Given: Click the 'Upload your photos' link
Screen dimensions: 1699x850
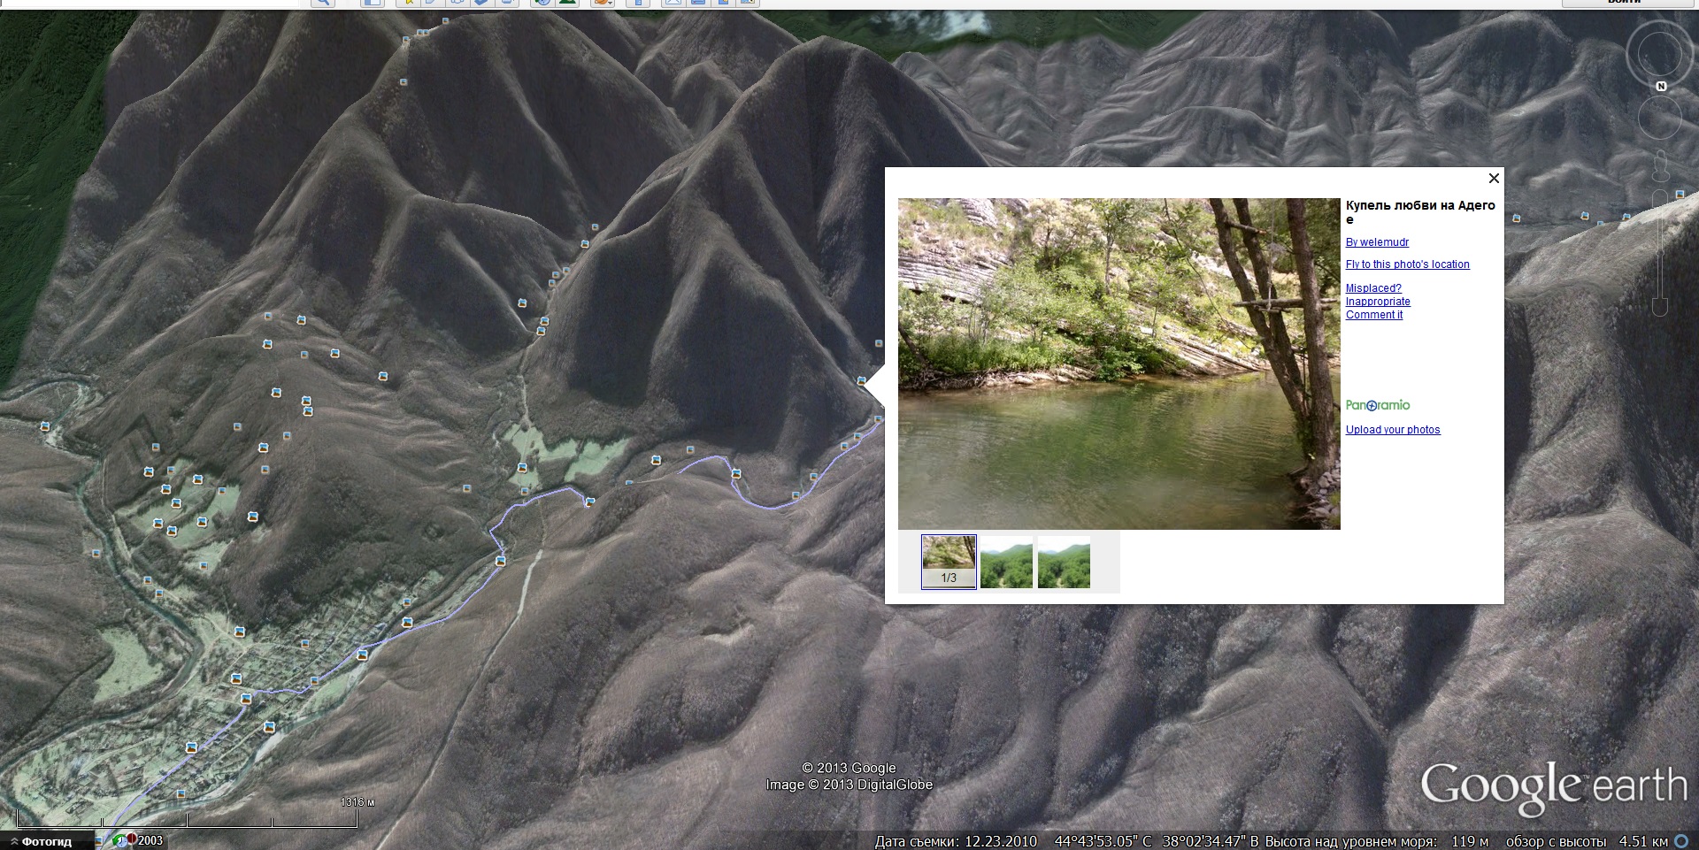Looking at the screenshot, I should click(1393, 430).
